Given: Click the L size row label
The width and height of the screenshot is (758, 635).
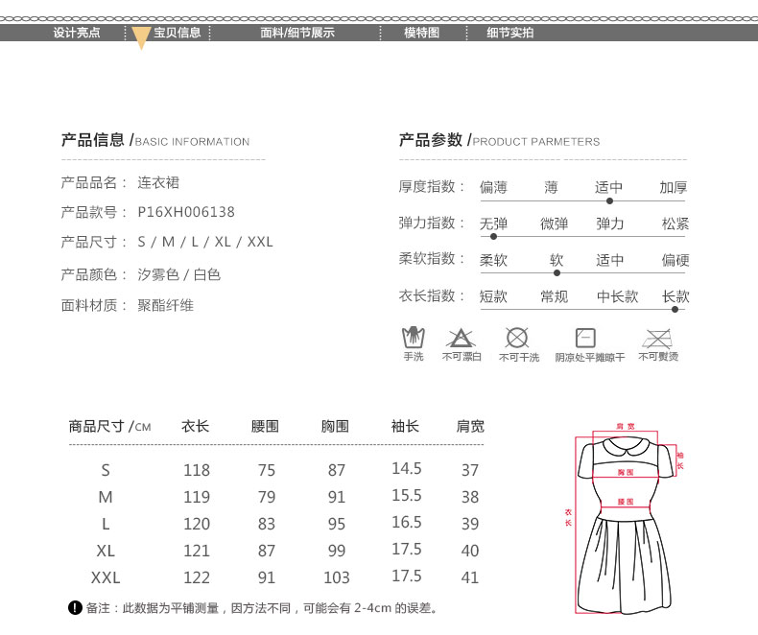Looking at the screenshot, I should tap(106, 524).
